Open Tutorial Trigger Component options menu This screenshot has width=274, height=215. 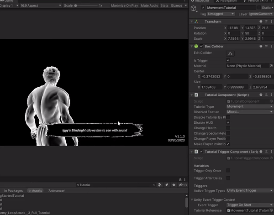[x=272, y=152]
